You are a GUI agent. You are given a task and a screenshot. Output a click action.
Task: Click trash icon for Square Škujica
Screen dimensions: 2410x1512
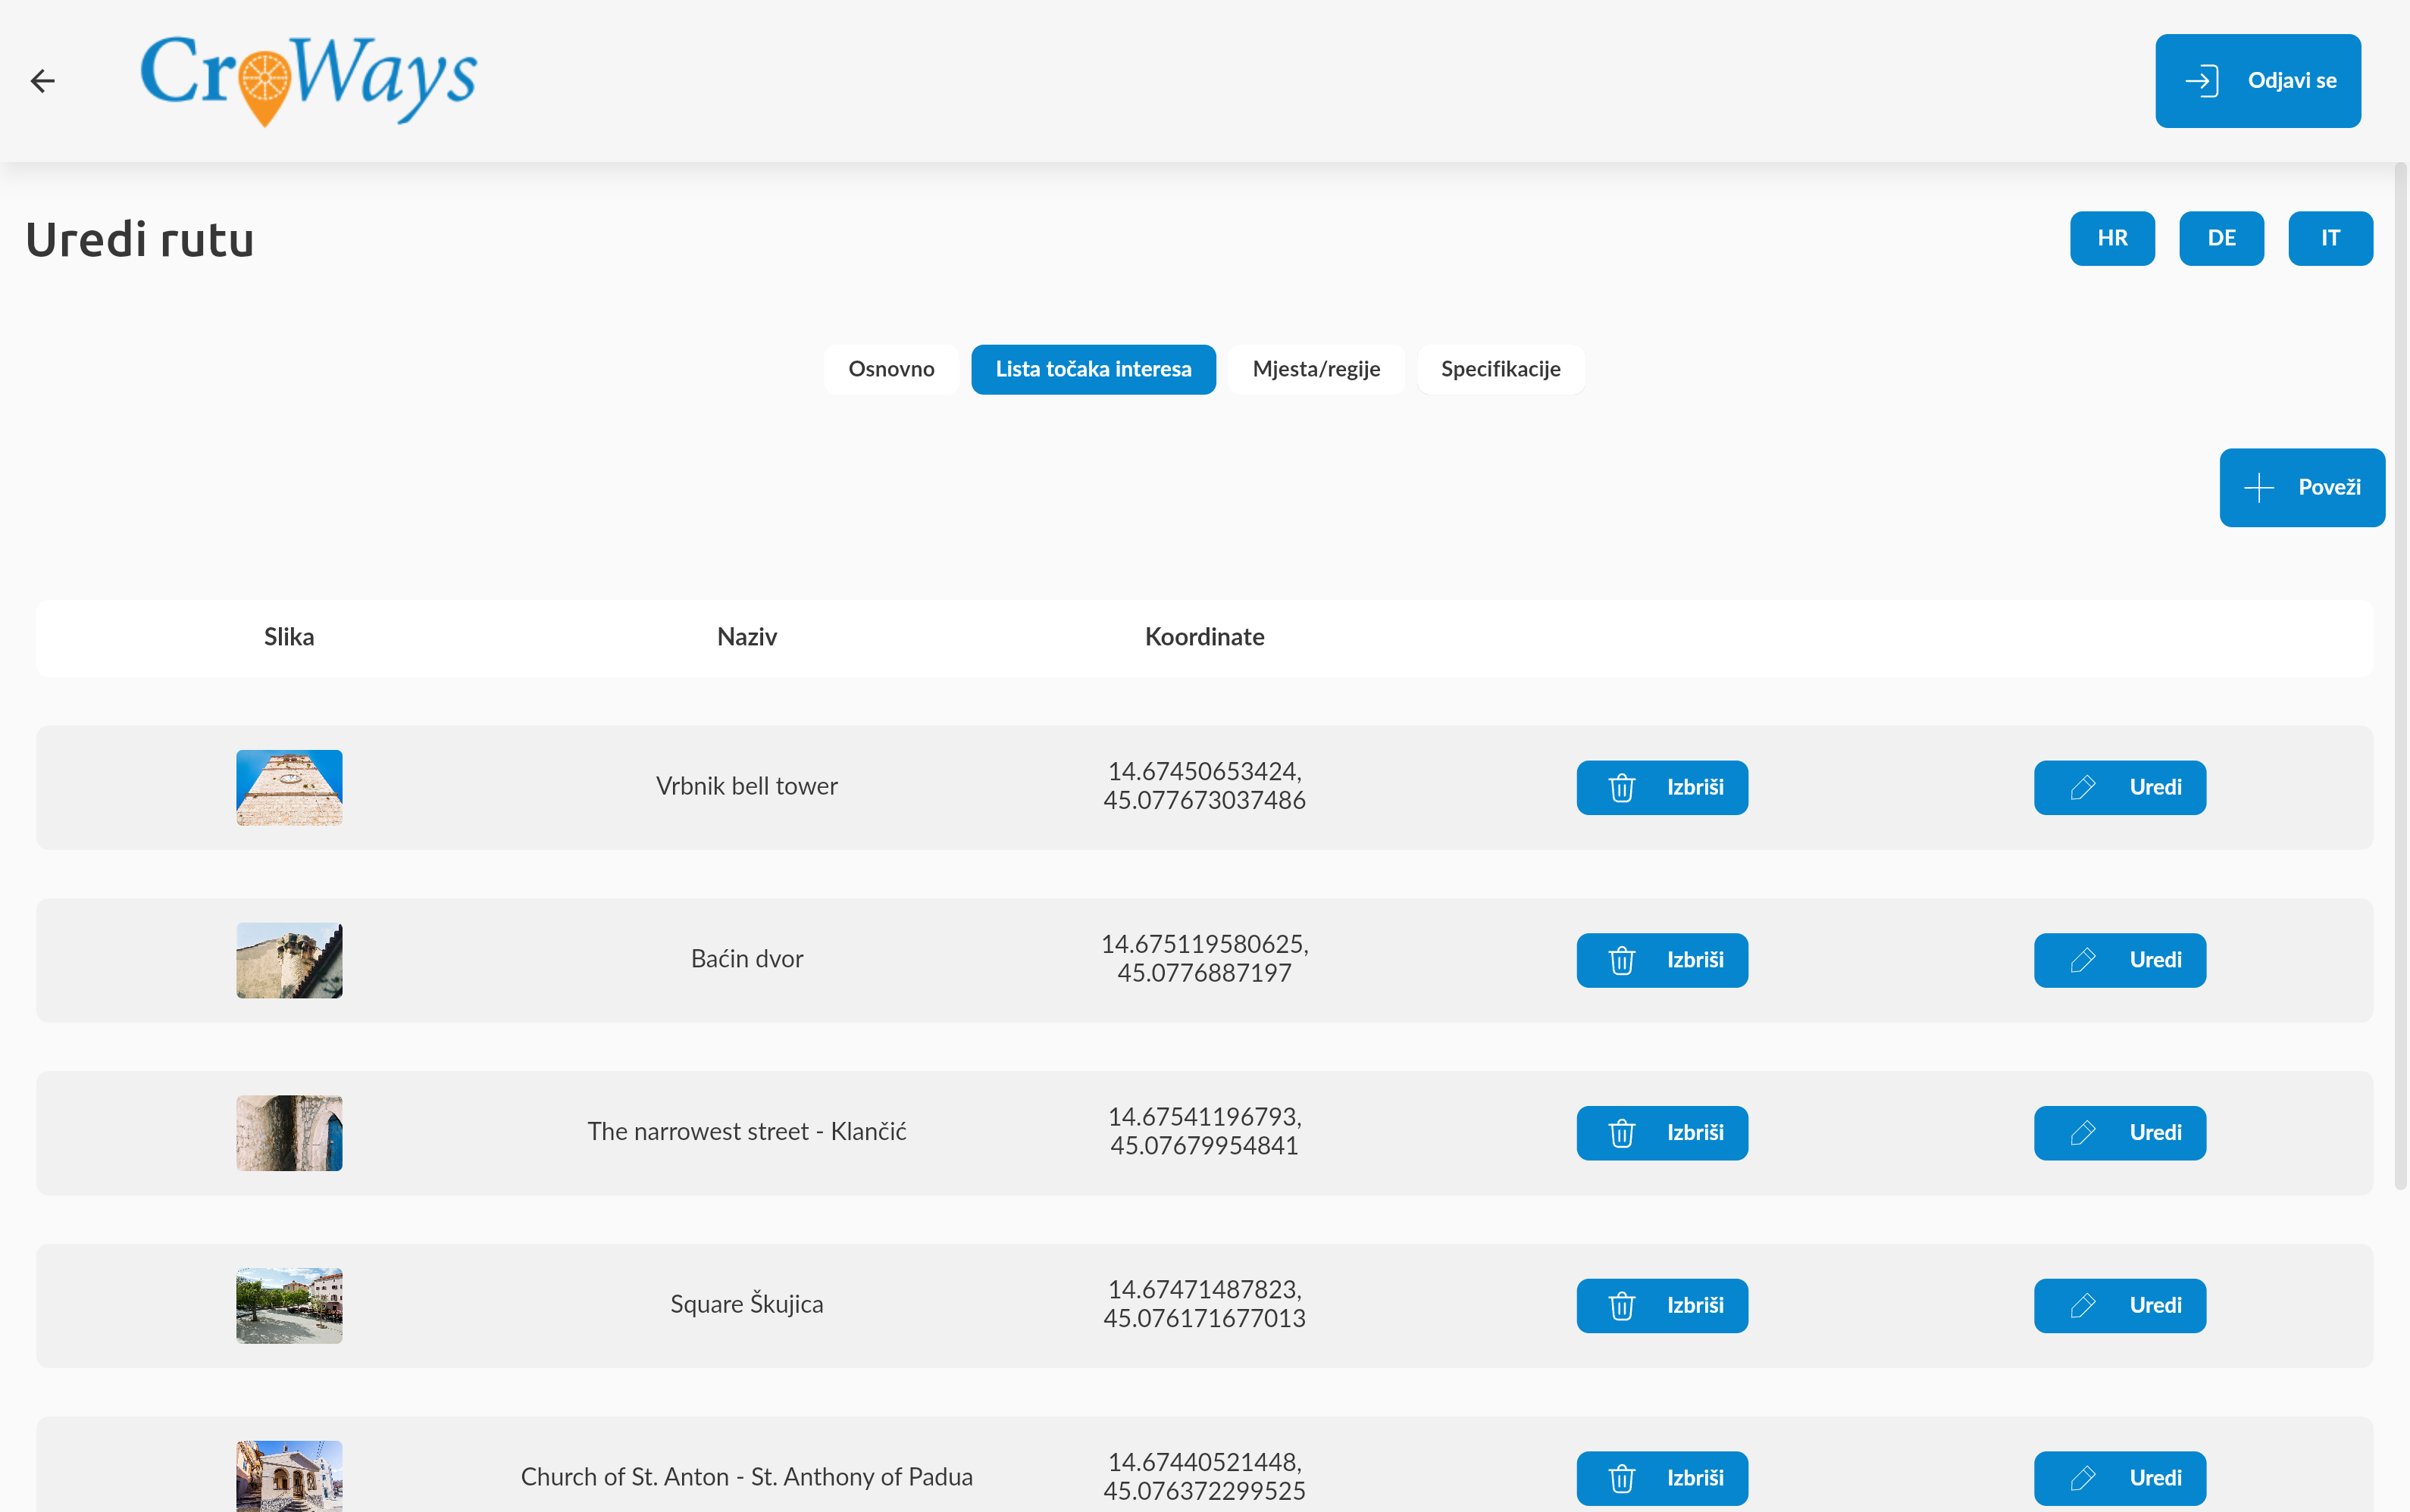[x=1620, y=1306]
